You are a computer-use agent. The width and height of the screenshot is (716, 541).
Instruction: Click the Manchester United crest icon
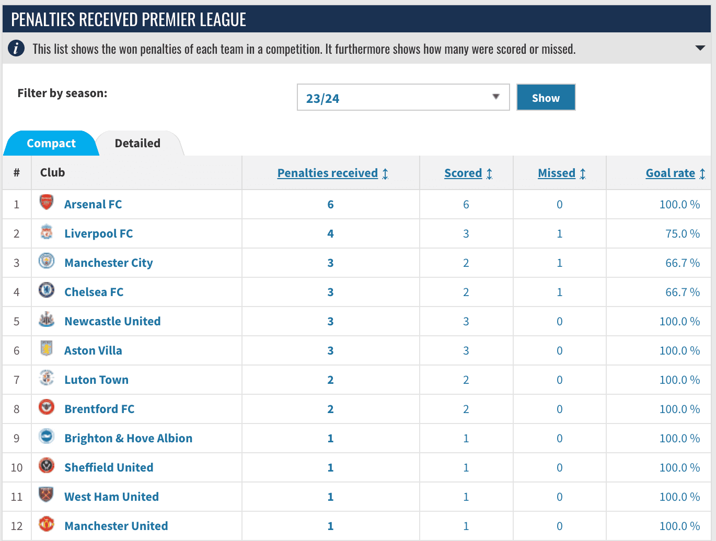tap(47, 524)
